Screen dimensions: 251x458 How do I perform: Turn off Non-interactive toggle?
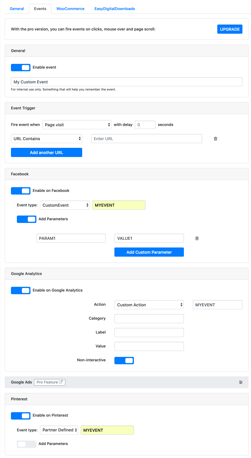pos(124,360)
